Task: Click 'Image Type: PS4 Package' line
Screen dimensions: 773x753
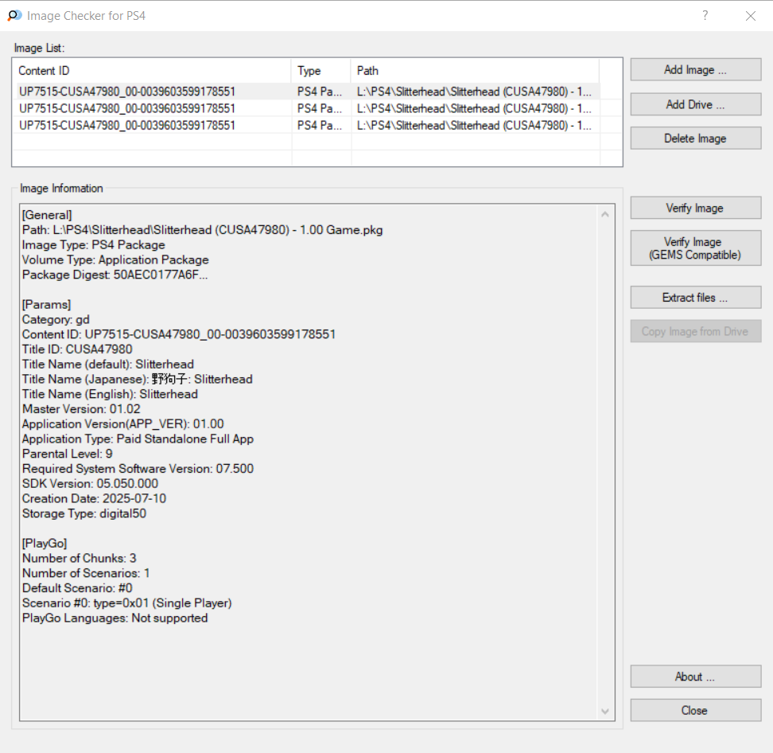Action: click(x=94, y=244)
